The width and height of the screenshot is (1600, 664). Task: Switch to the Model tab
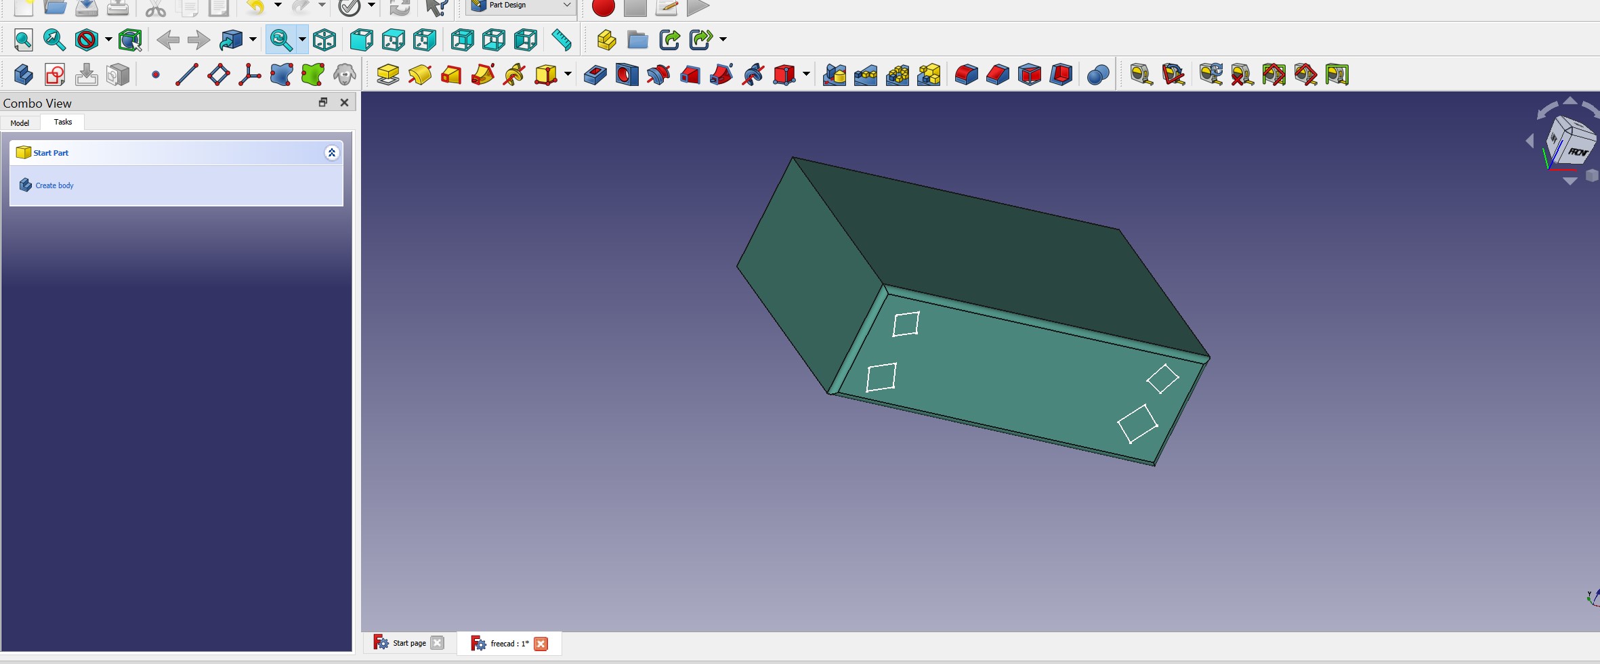(20, 123)
